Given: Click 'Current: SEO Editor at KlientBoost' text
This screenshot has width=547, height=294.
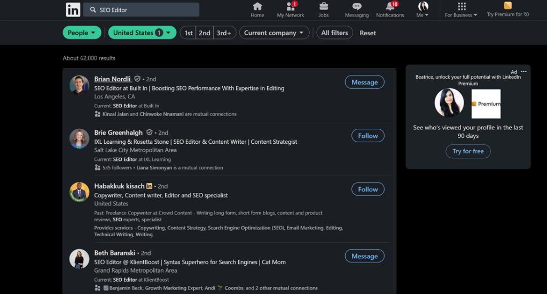Looking at the screenshot, I should pyautogui.click(x=131, y=280).
